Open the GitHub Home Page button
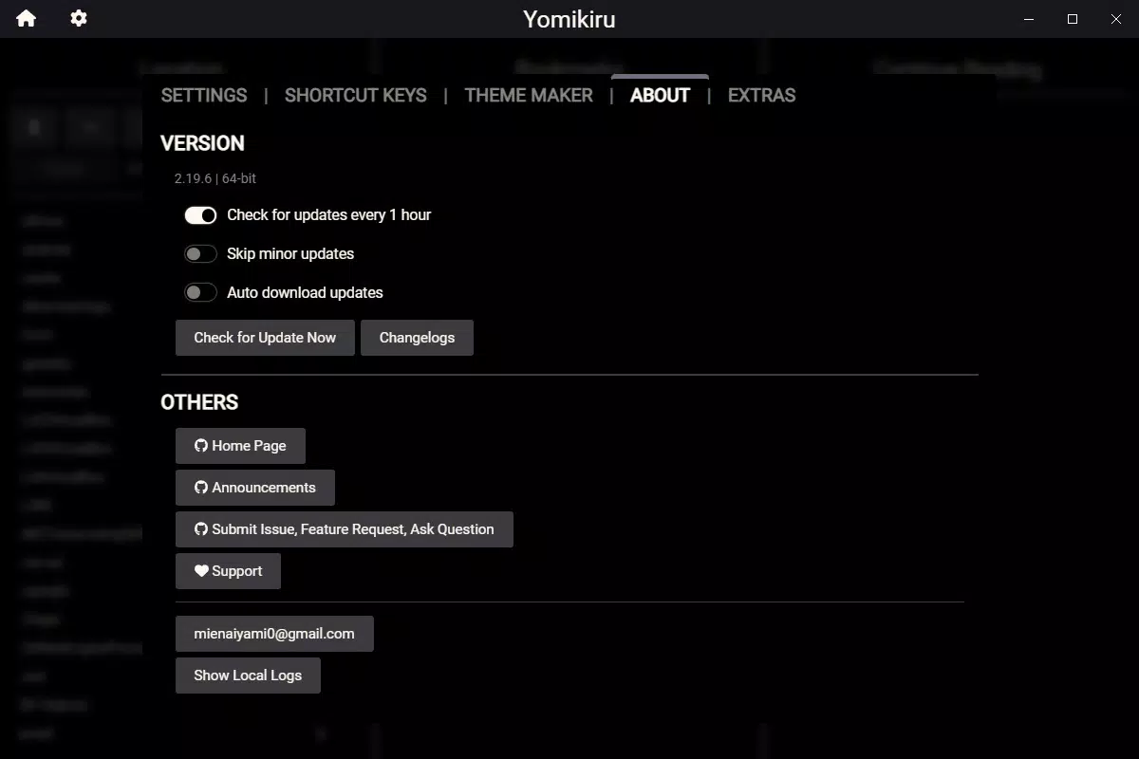 coord(240,446)
